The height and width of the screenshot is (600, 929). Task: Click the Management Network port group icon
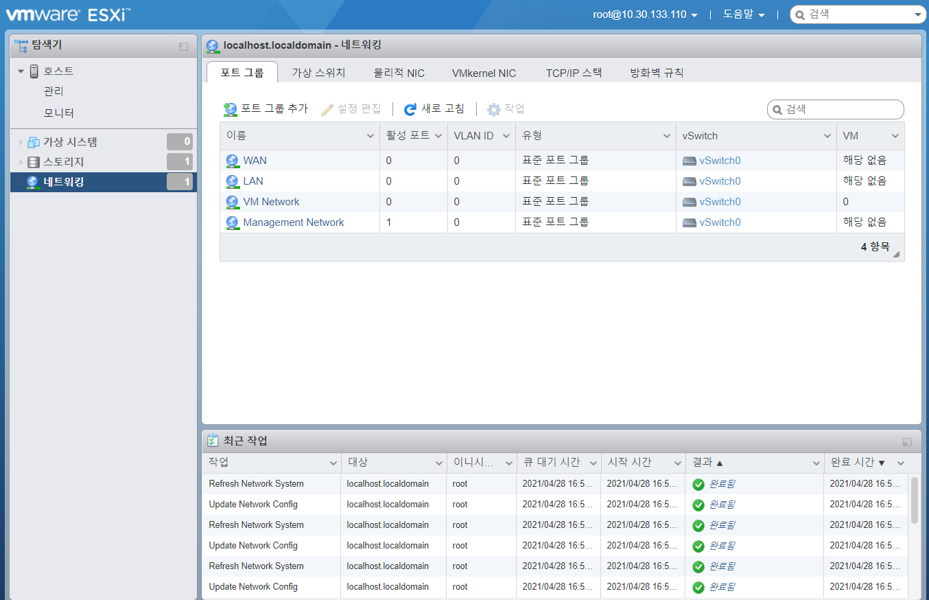click(x=233, y=223)
